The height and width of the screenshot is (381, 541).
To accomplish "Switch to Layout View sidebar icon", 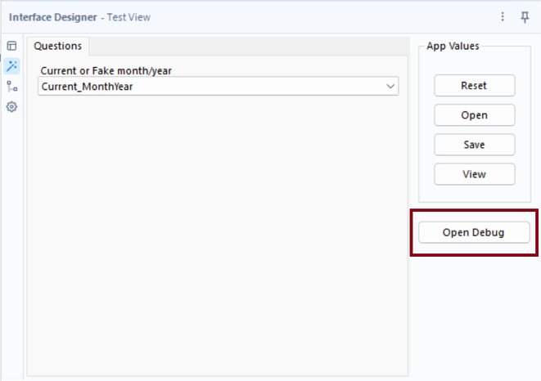I will coord(11,46).
